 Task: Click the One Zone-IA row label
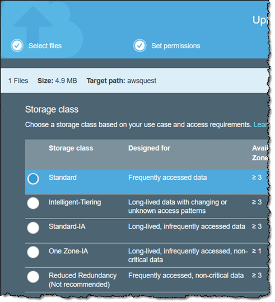pyautogui.click(x=68, y=251)
